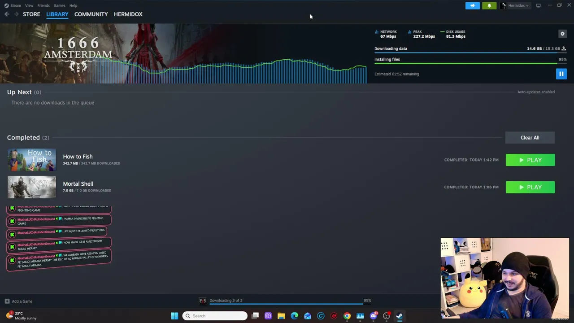
Task: Open the red circular app on the taskbar
Action: tap(334, 316)
